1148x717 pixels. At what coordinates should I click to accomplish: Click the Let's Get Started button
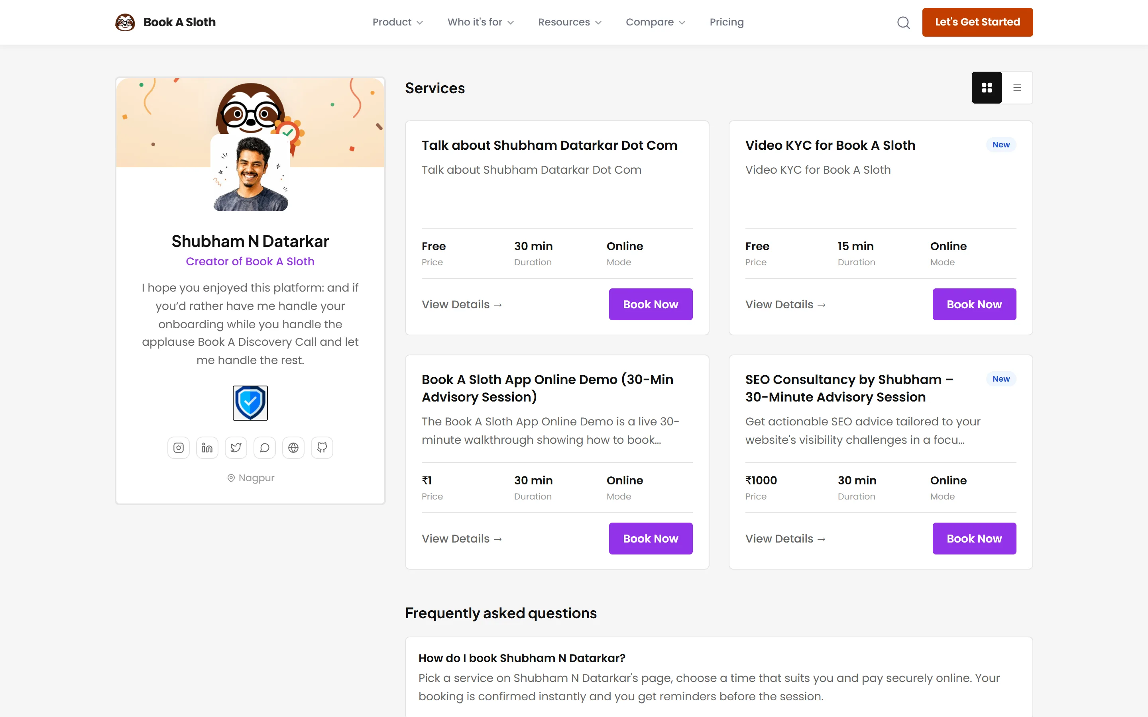click(977, 22)
